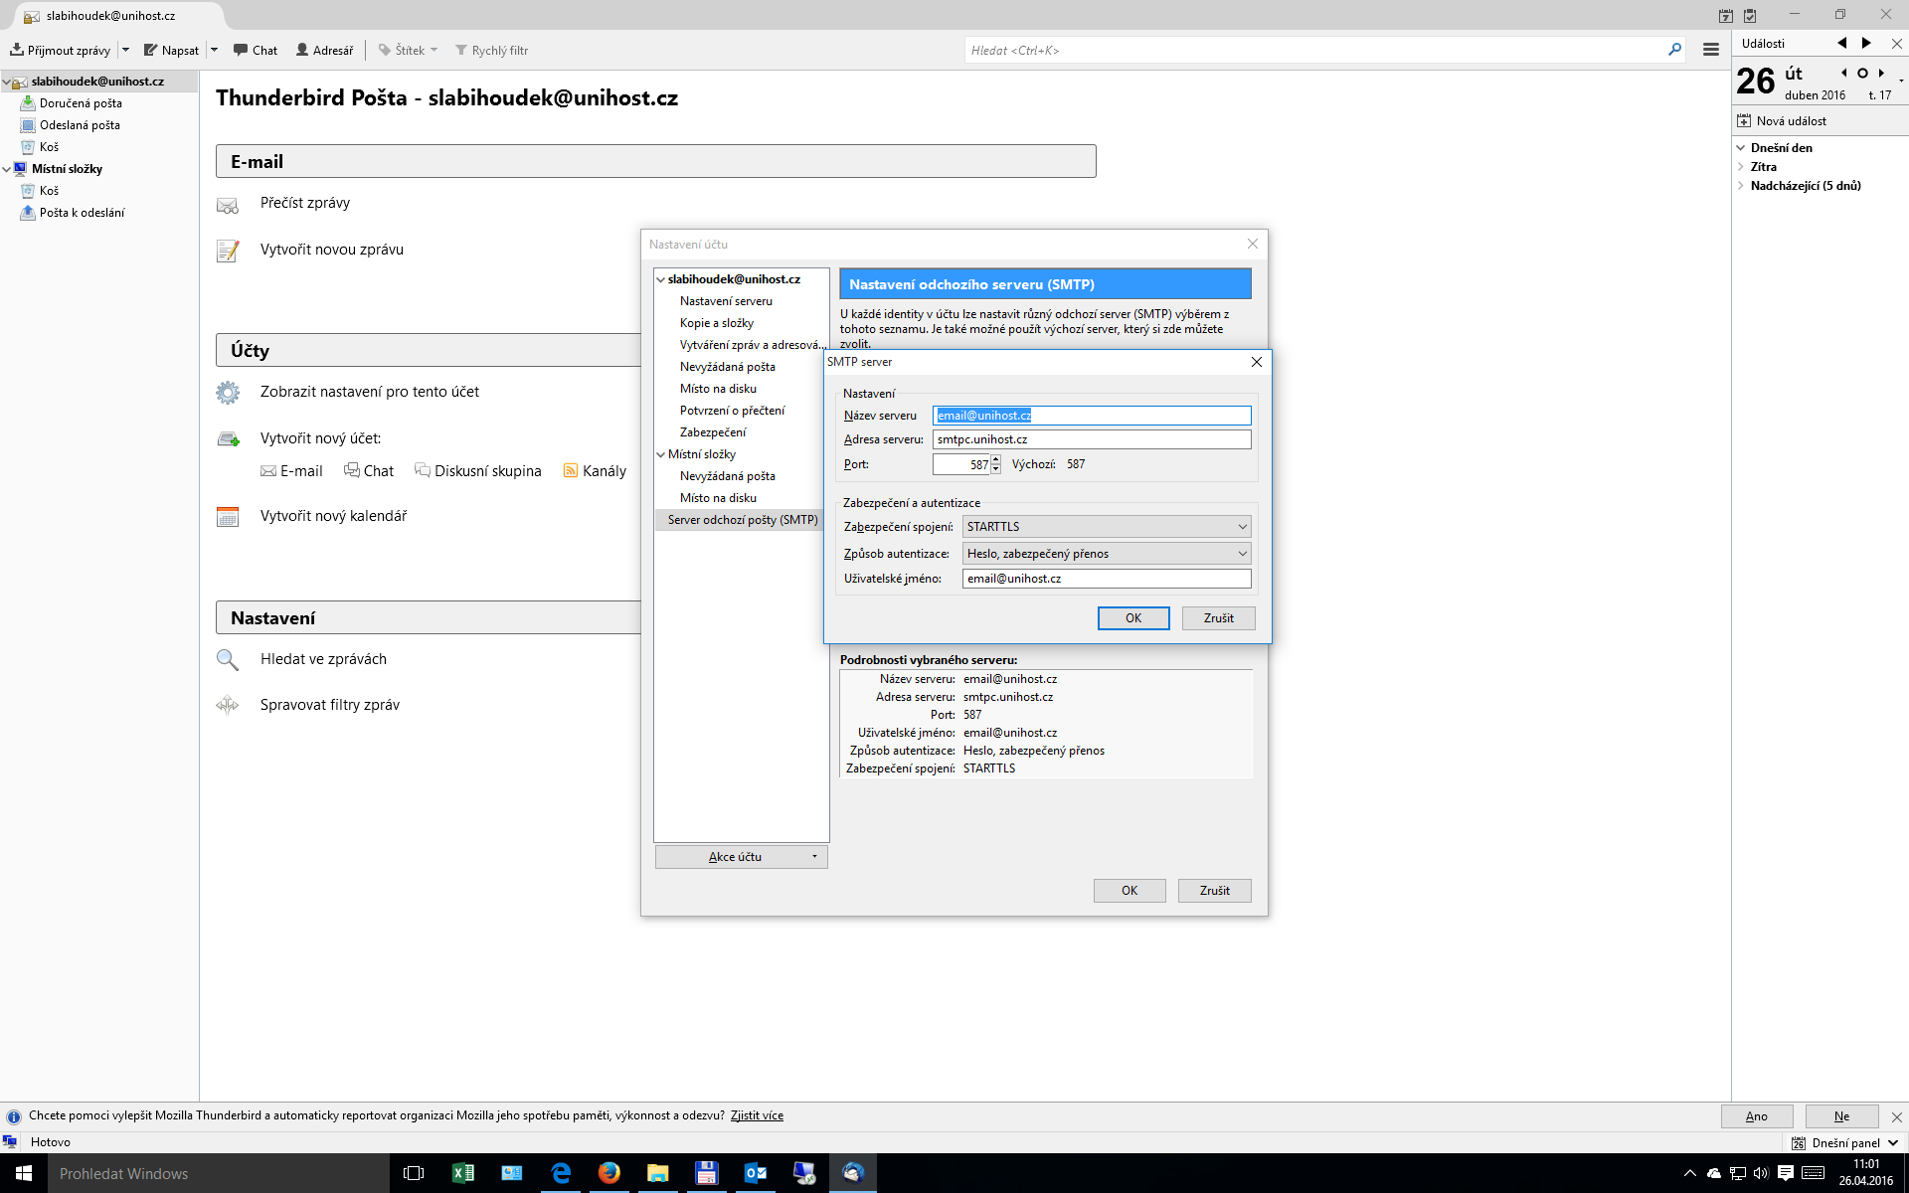Viewport: 1909px width, 1193px height.
Task: Select the Odeslaná pošta folder
Action: click(80, 125)
